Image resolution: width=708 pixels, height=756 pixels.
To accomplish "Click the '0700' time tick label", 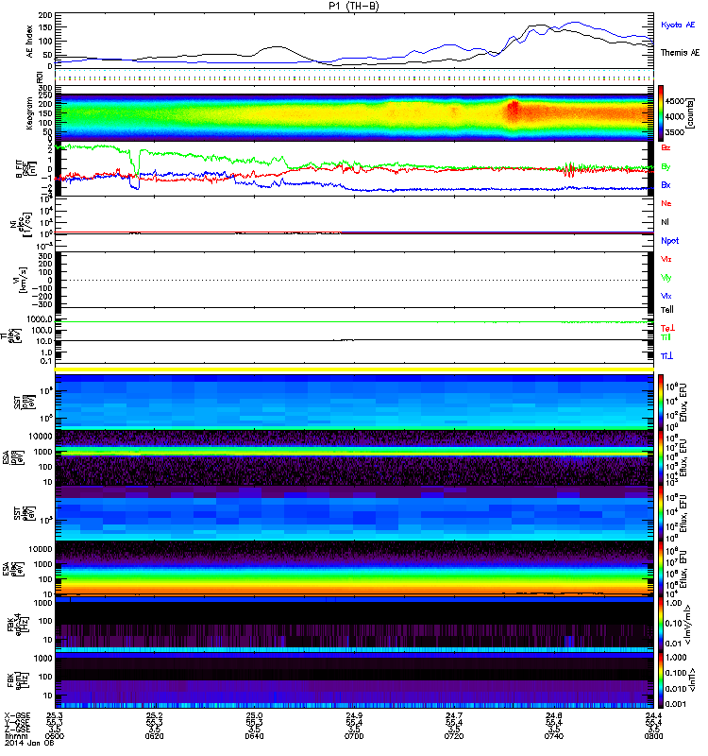I will [354, 736].
